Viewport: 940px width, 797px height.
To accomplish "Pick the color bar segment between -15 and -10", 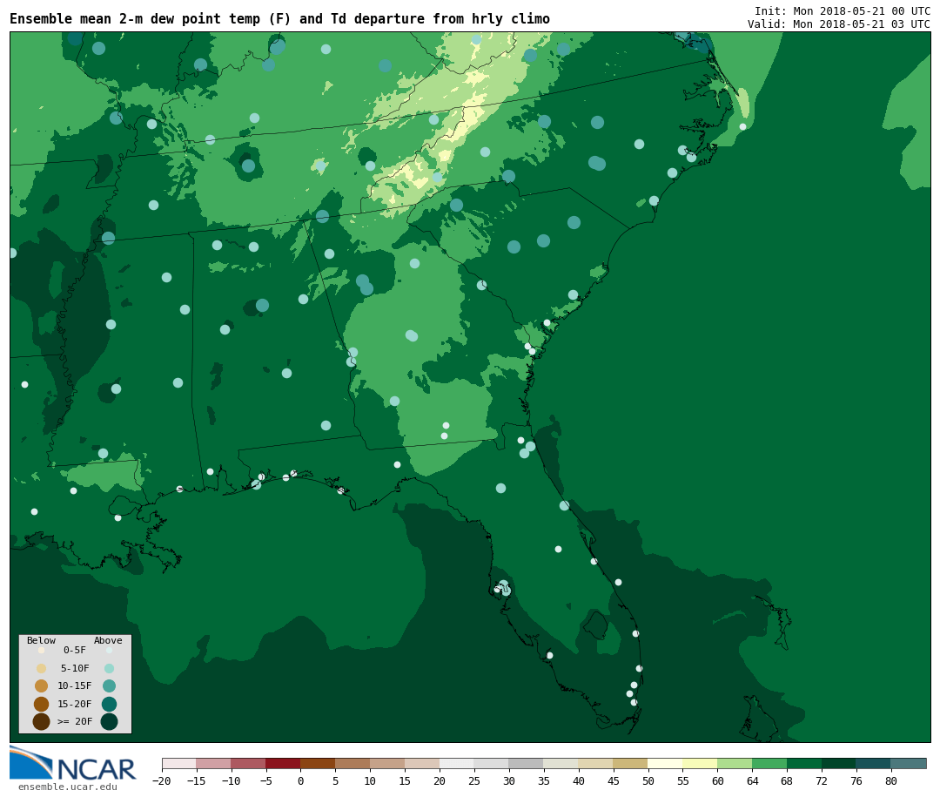I will (214, 763).
